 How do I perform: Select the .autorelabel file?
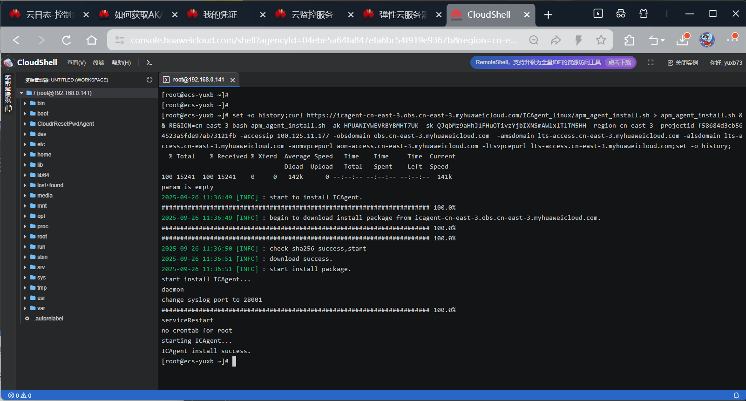click(x=49, y=319)
